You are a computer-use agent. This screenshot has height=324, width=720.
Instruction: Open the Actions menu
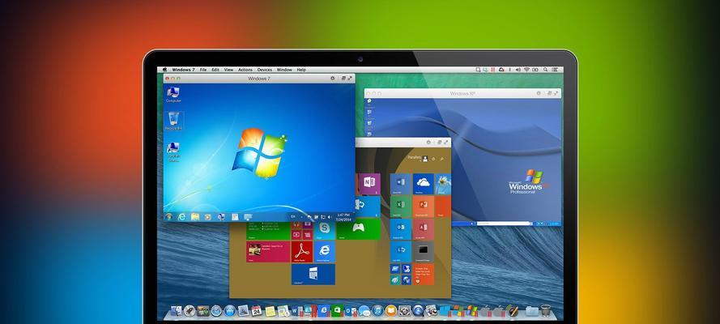tap(245, 70)
